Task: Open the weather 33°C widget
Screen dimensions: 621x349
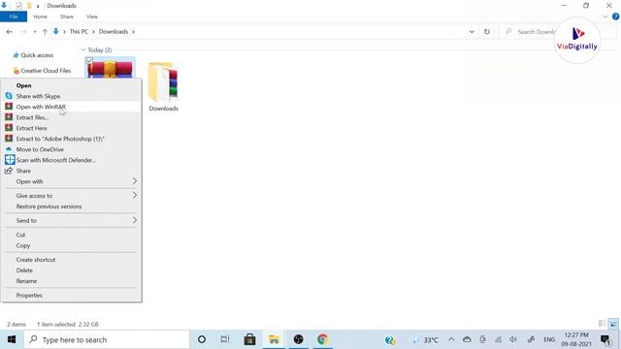Action: (x=426, y=340)
